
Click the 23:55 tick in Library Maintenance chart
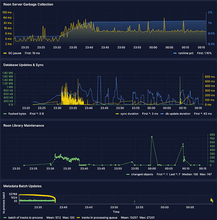click(135, 169)
